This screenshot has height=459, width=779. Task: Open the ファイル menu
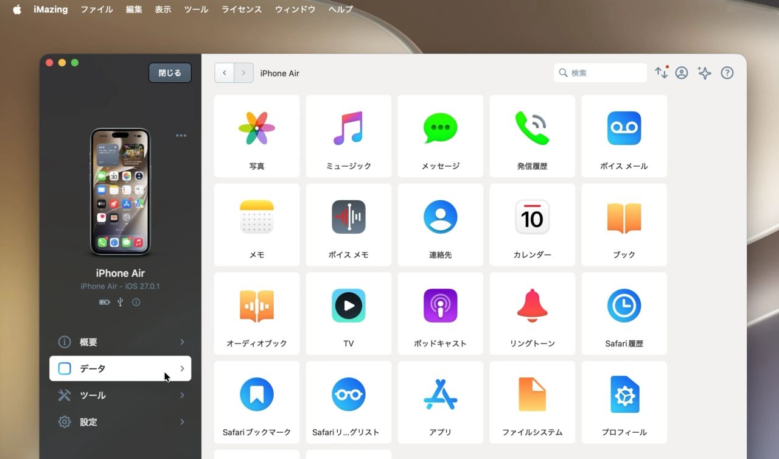point(97,9)
